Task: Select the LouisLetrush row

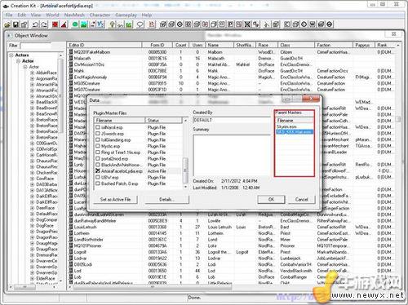Action: (x=231, y=227)
